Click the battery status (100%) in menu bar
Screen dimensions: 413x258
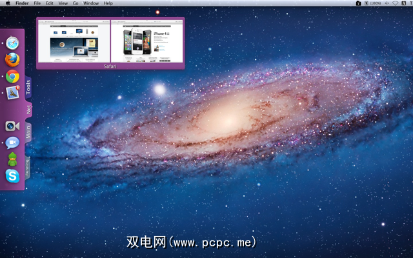(373, 3)
